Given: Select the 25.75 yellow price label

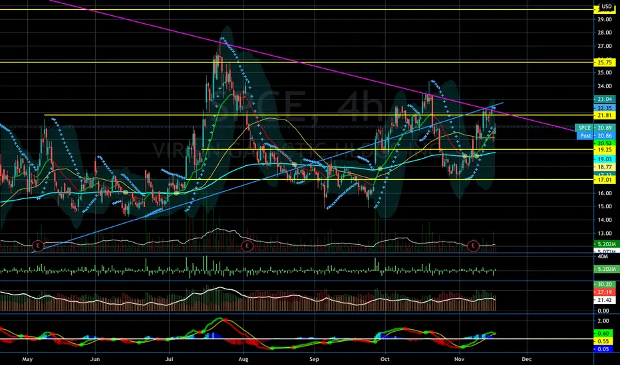Looking at the screenshot, I should pyautogui.click(x=605, y=62).
